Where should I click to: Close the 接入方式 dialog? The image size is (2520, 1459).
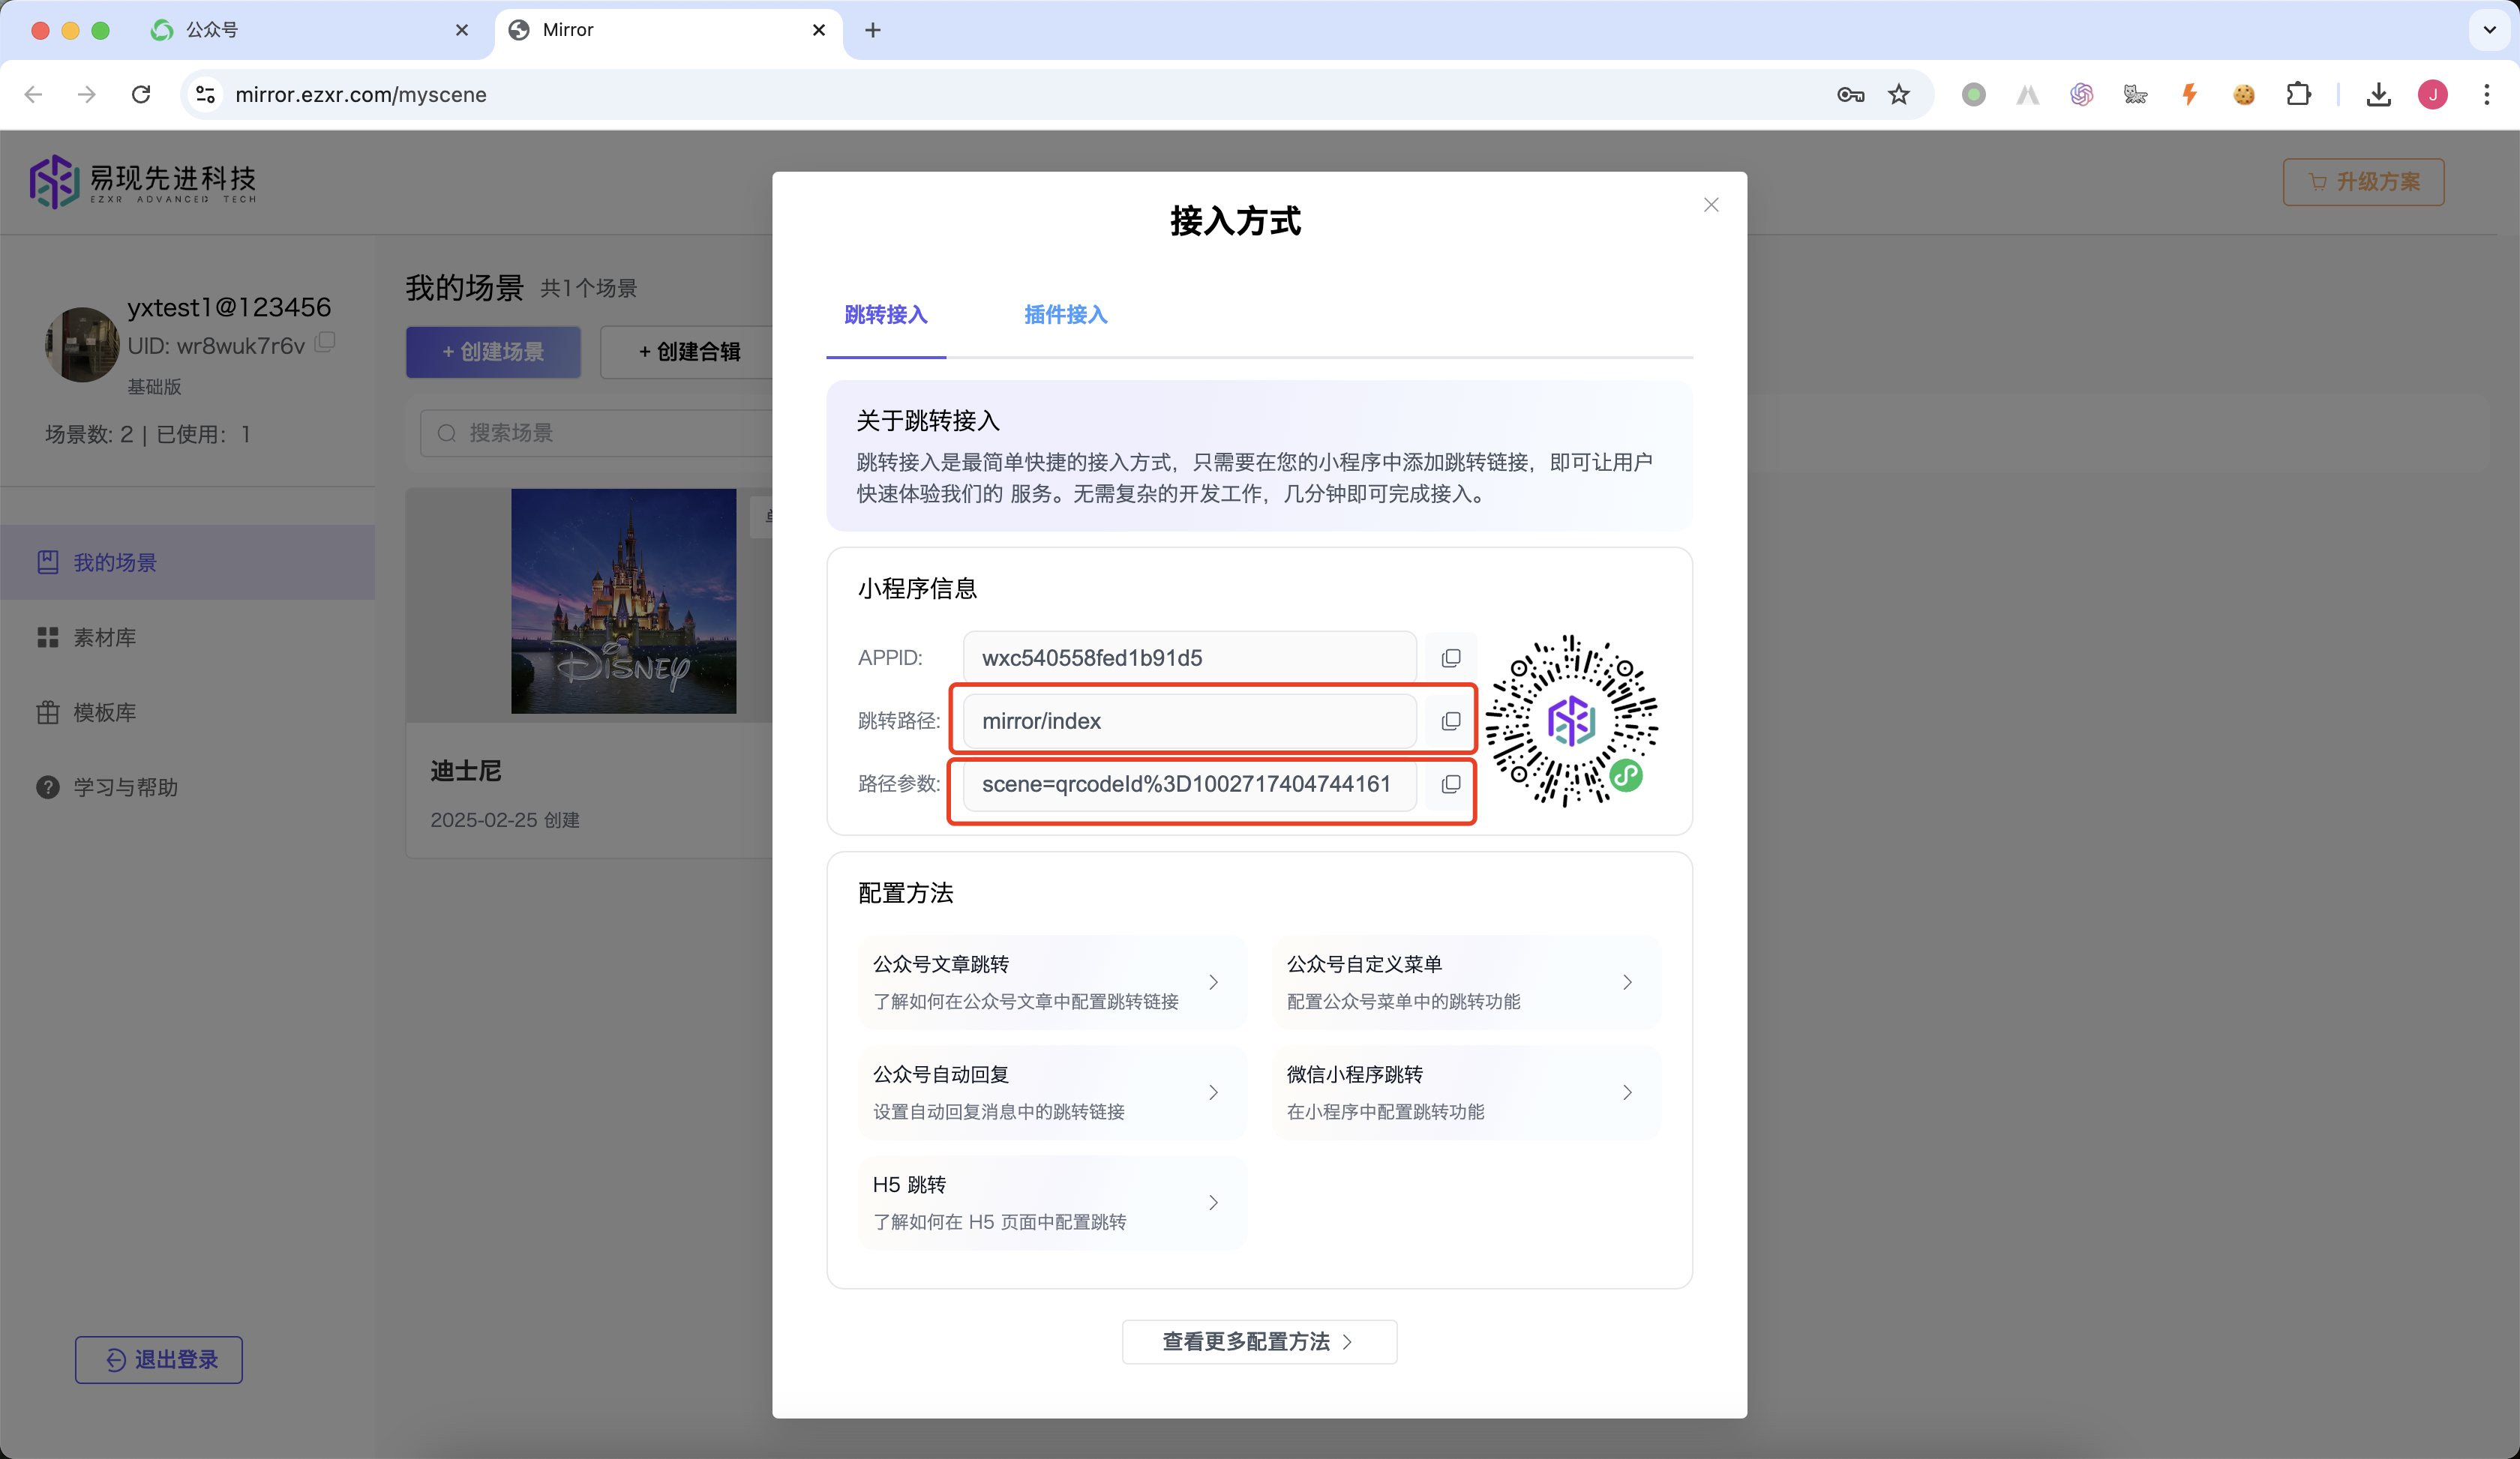click(1711, 205)
